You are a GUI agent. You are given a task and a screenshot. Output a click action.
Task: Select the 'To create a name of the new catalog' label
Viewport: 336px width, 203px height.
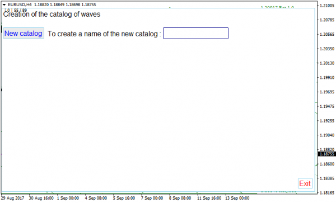coord(102,34)
